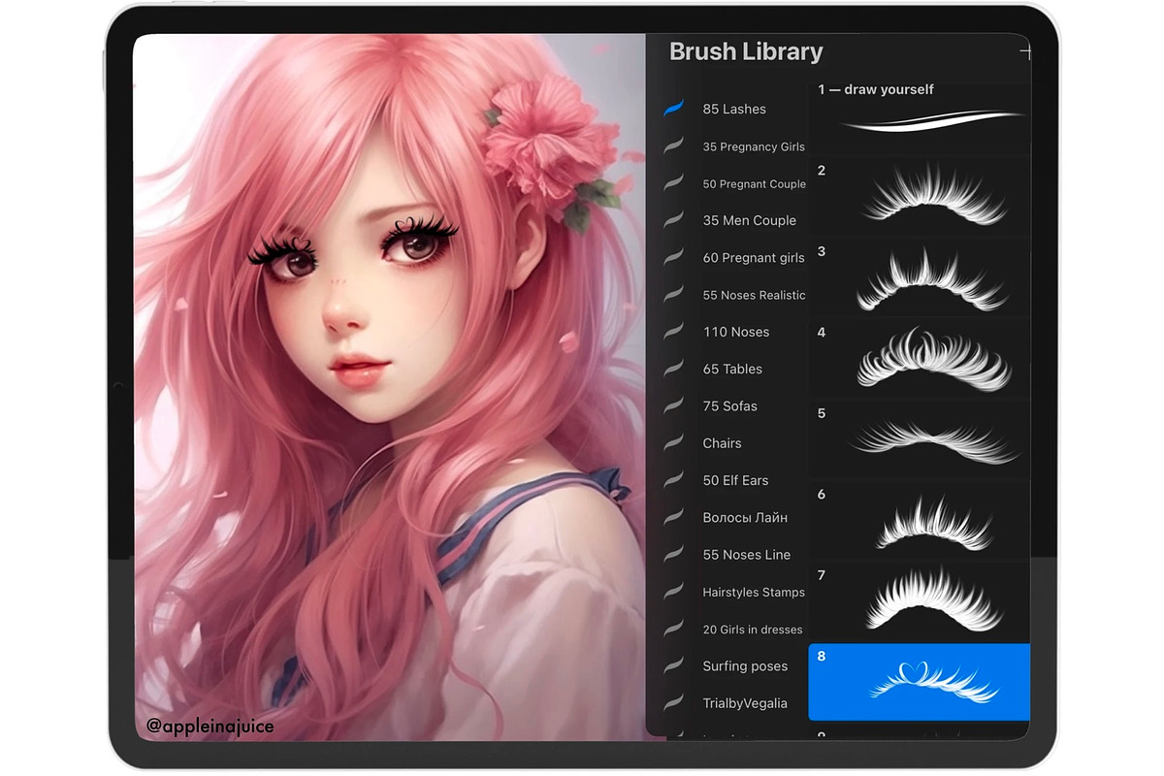Click the brush icon beside Surfing poses

pos(673,666)
